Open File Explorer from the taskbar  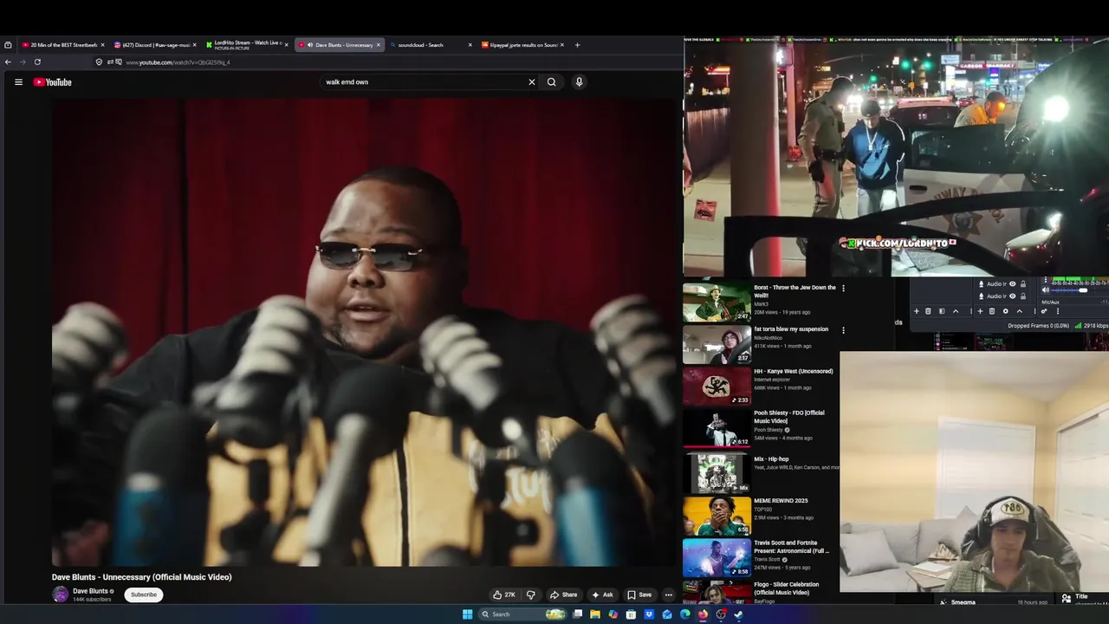[595, 614]
